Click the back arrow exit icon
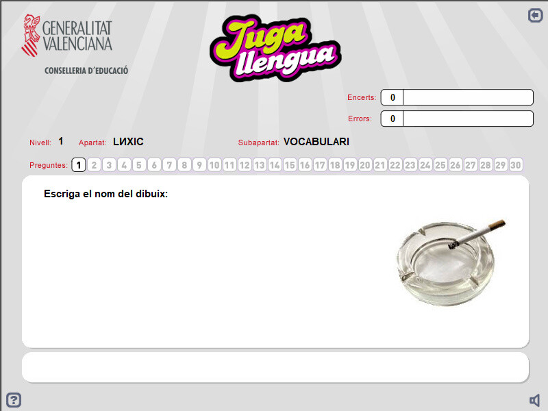Viewport: 548px width, 411px height. (535, 15)
